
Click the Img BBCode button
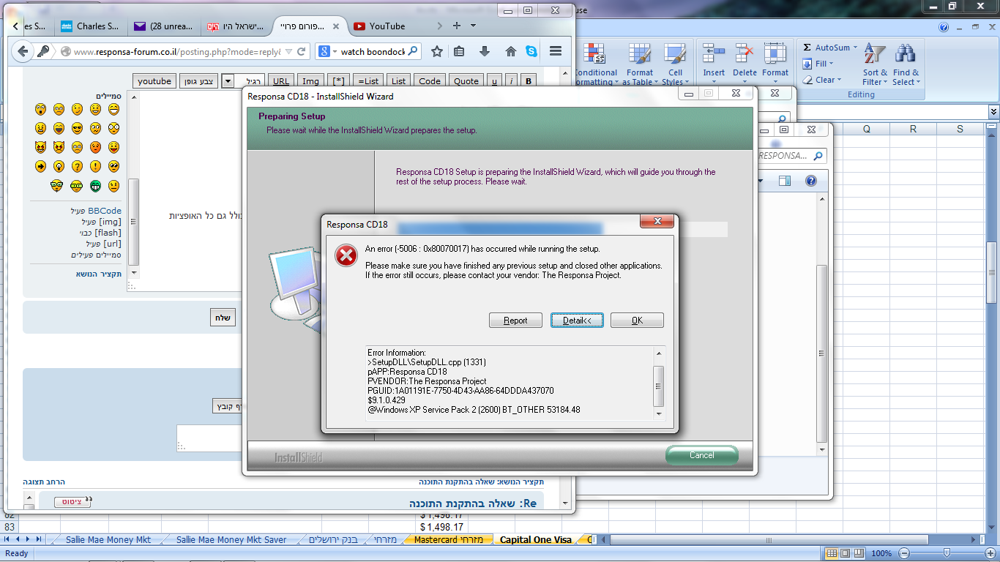310,81
